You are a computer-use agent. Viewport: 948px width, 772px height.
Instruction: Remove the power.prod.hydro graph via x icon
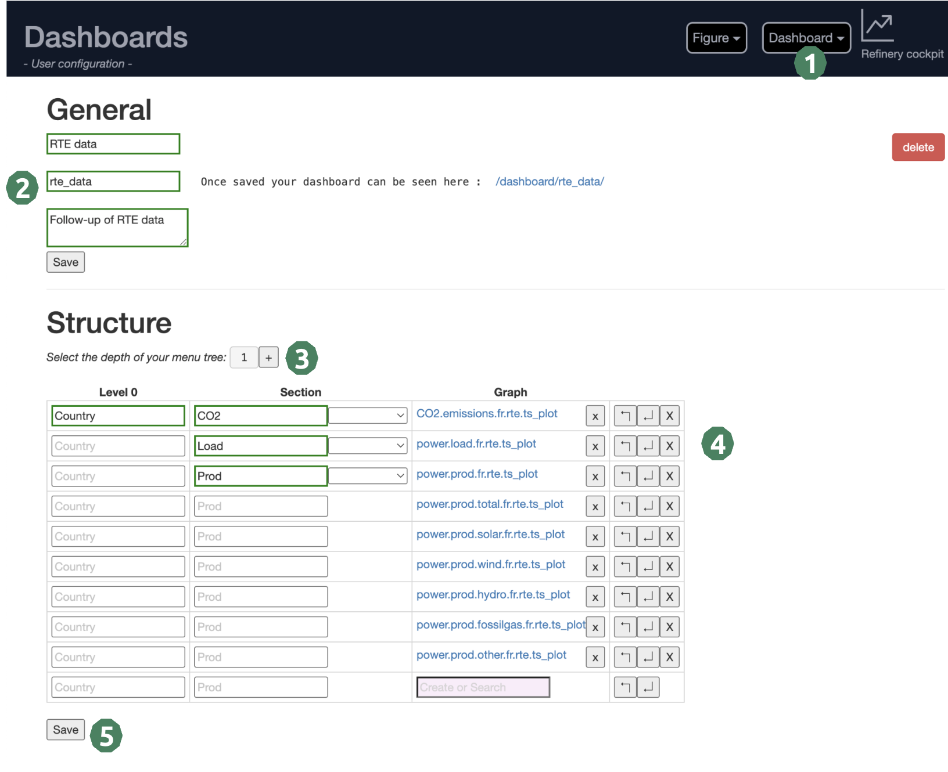pyautogui.click(x=595, y=596)
